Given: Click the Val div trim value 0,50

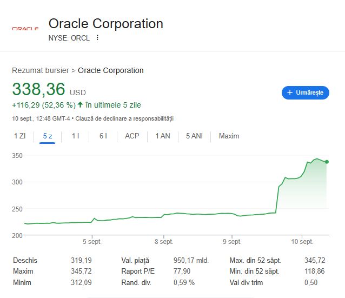Looking at the screenshot, I should click(x=311, y=282).
